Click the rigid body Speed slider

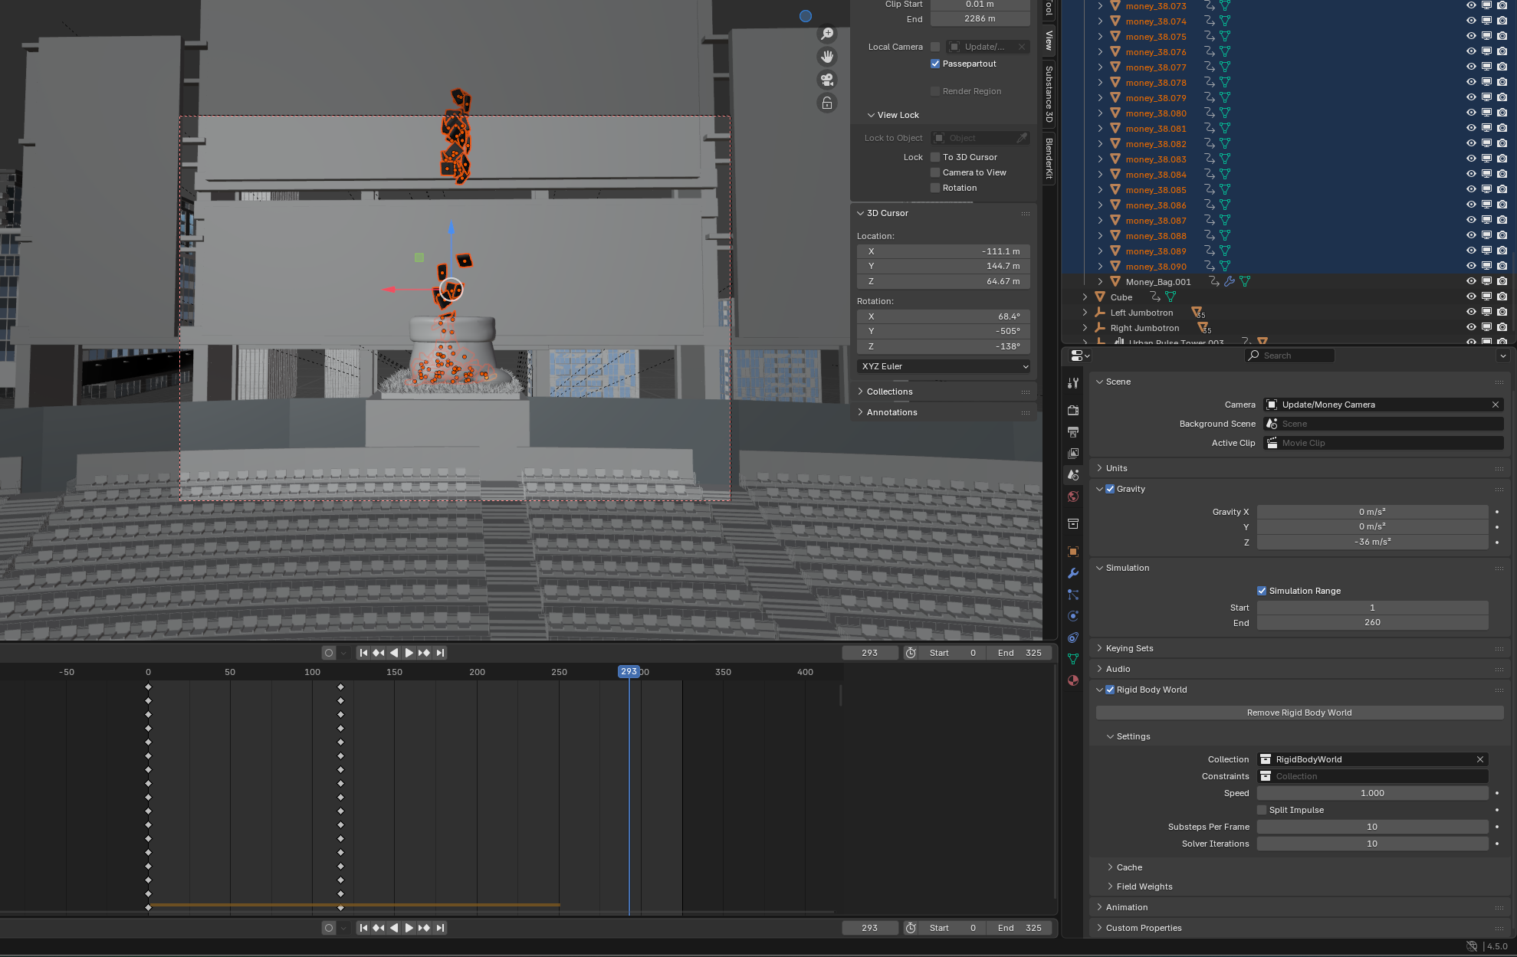(x=1372, y=793)
